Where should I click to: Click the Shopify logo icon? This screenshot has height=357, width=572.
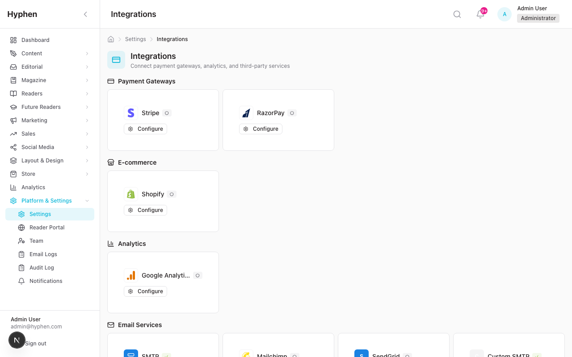coord(130,194)
